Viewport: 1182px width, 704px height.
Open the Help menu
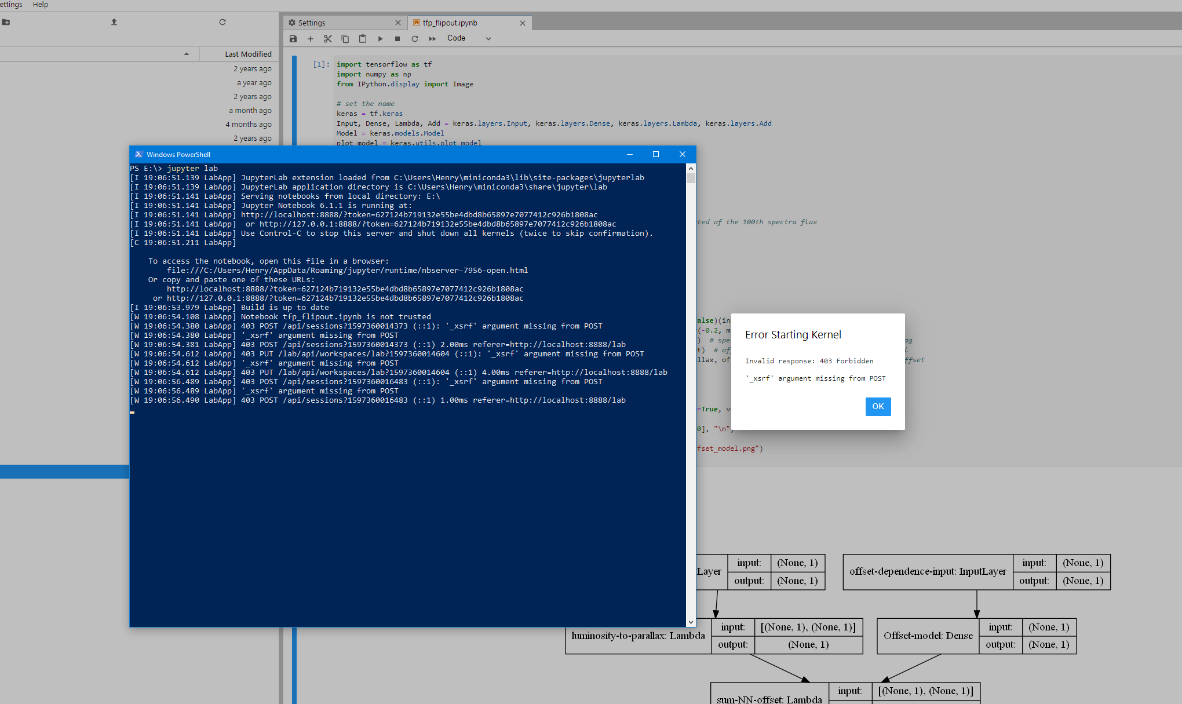pyautogui.click(x=41, y=5)
